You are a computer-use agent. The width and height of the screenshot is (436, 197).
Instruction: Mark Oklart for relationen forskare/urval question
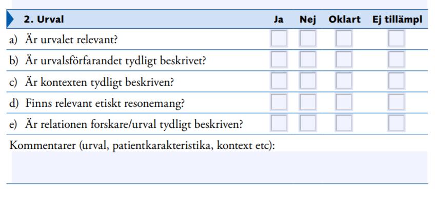(x=344, y=123)
